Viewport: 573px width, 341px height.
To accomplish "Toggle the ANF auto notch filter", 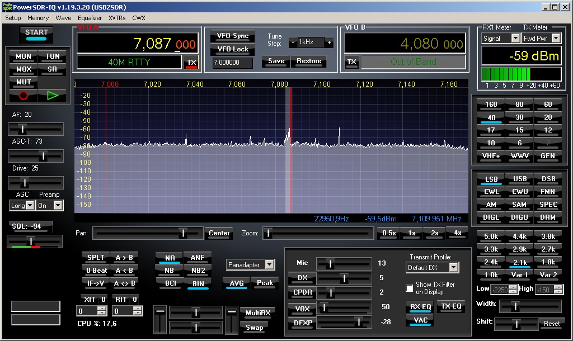I will point(198,258).
